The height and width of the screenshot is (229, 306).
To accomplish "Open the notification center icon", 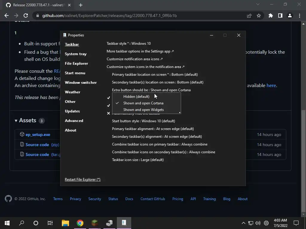I will coord(296,223).
